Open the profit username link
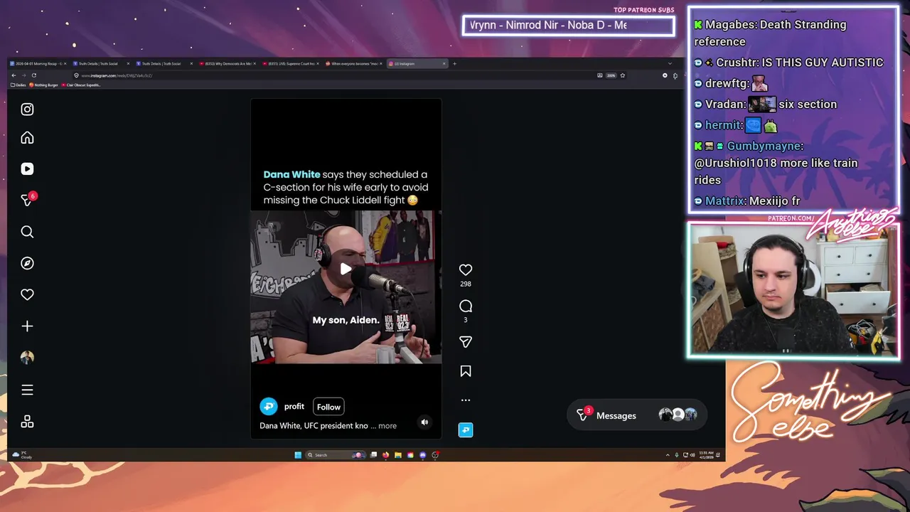Image resolution: width=910 pixels, height=512 pixels. coord(294,407)
